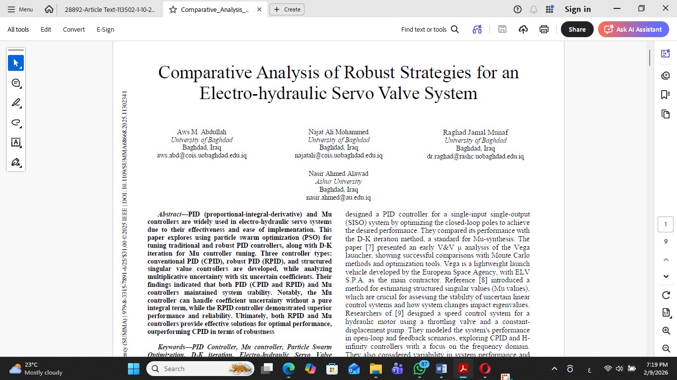Click the Share button
The image size is (677, 380).
pos(577,30)
